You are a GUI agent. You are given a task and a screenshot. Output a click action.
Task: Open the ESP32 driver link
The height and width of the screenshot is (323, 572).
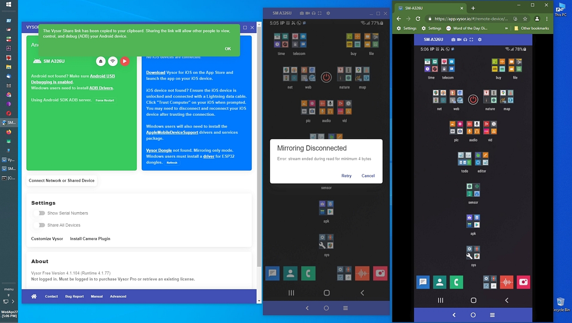pos(209,156)
